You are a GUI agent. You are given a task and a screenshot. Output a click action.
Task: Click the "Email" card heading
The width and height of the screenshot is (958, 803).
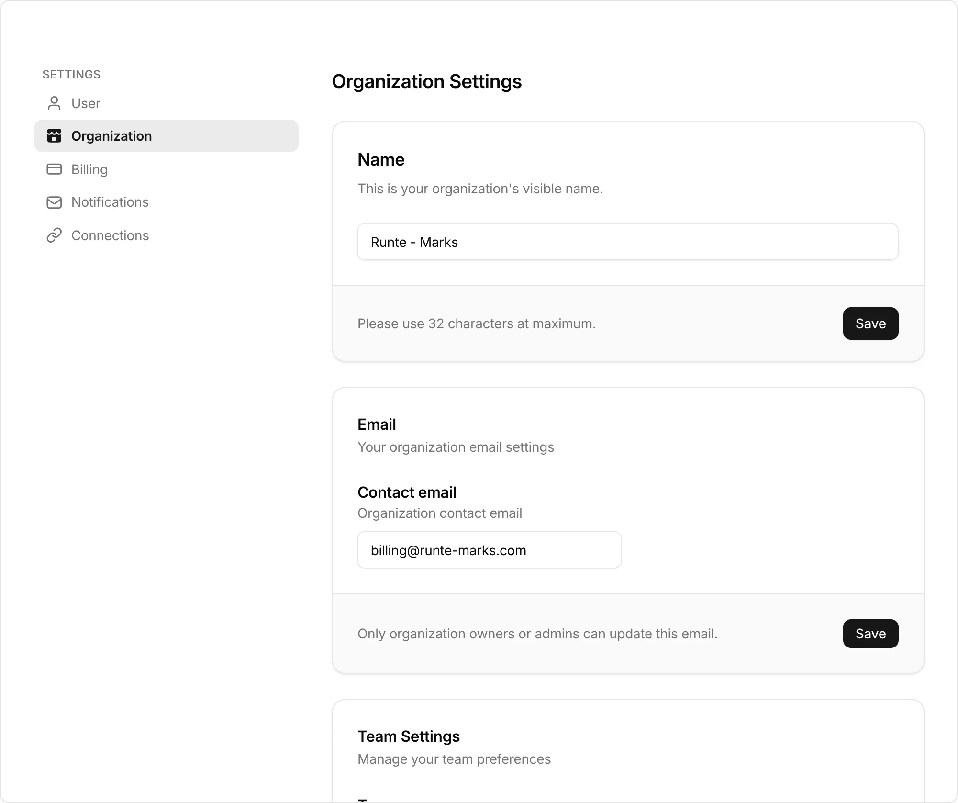377,424
